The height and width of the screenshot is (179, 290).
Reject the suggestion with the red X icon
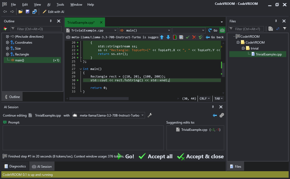click(194, 37)
